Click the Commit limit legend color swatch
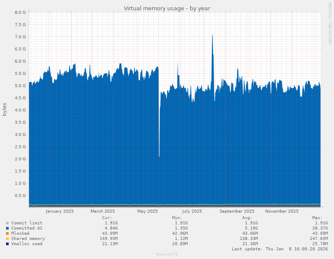The height and width of the screenshot is (259, 334). tap(7, 223)
